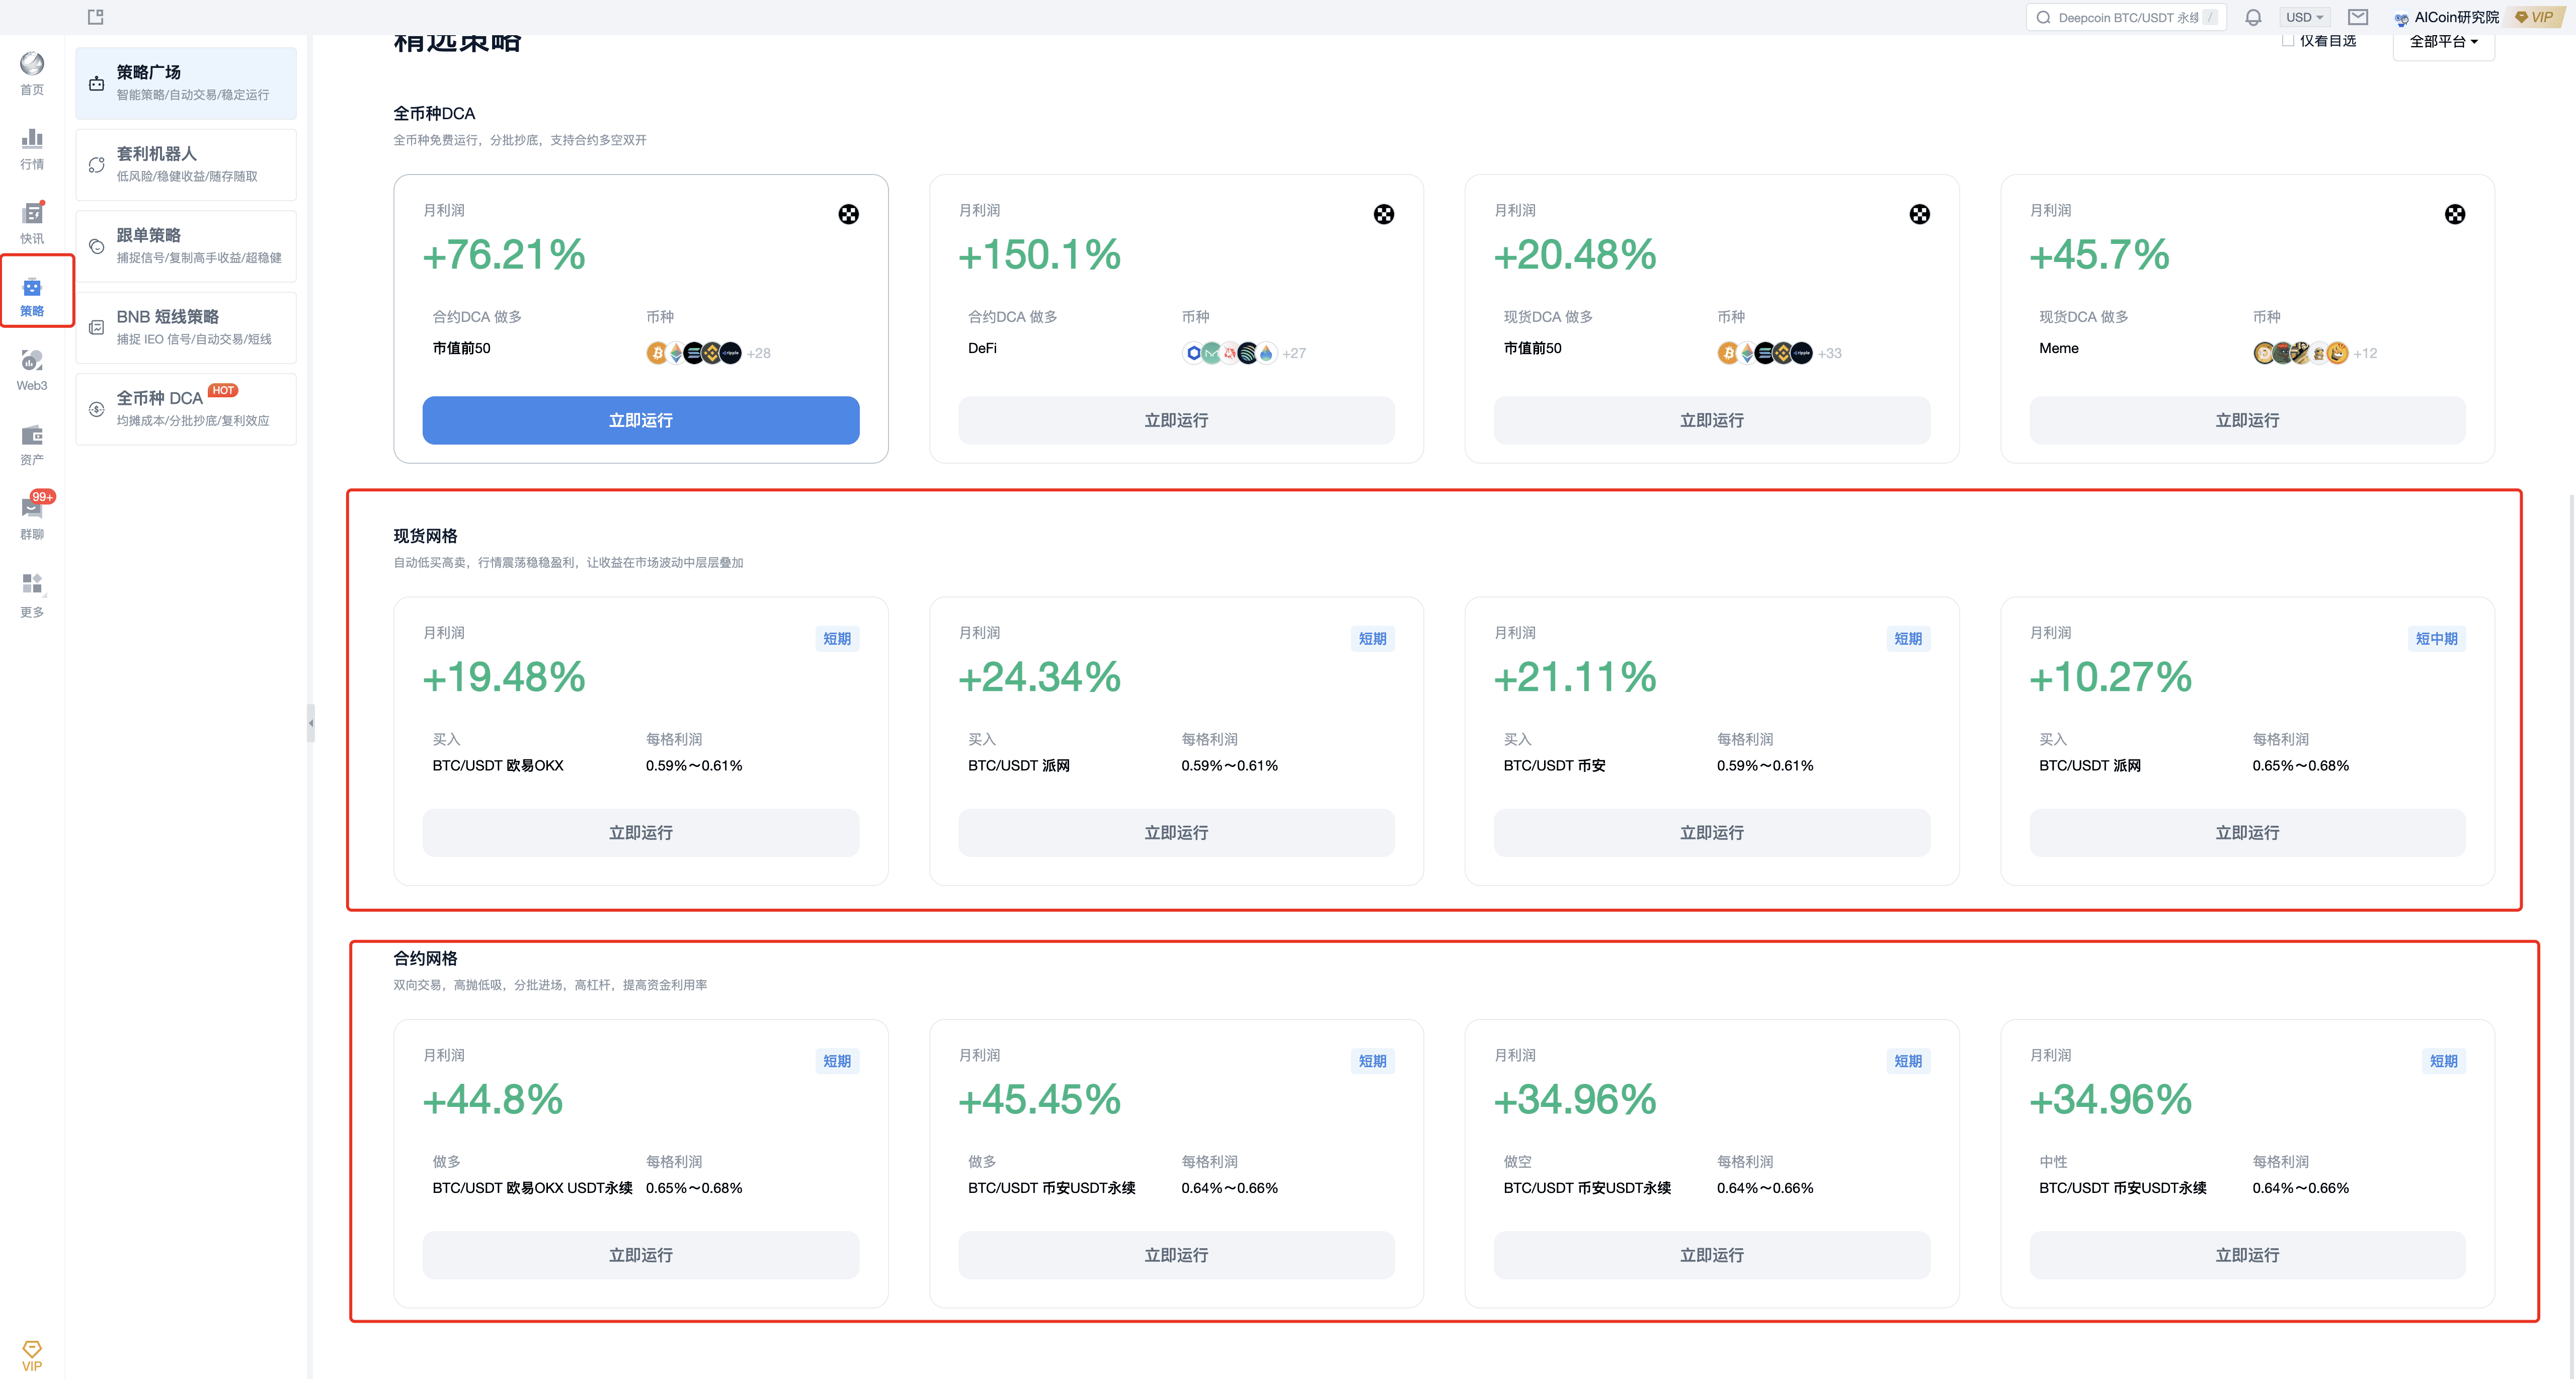This screenshot has height=1379, width=2576.
Task: Click the 合约网格 section heading
Action: [425, 958]
